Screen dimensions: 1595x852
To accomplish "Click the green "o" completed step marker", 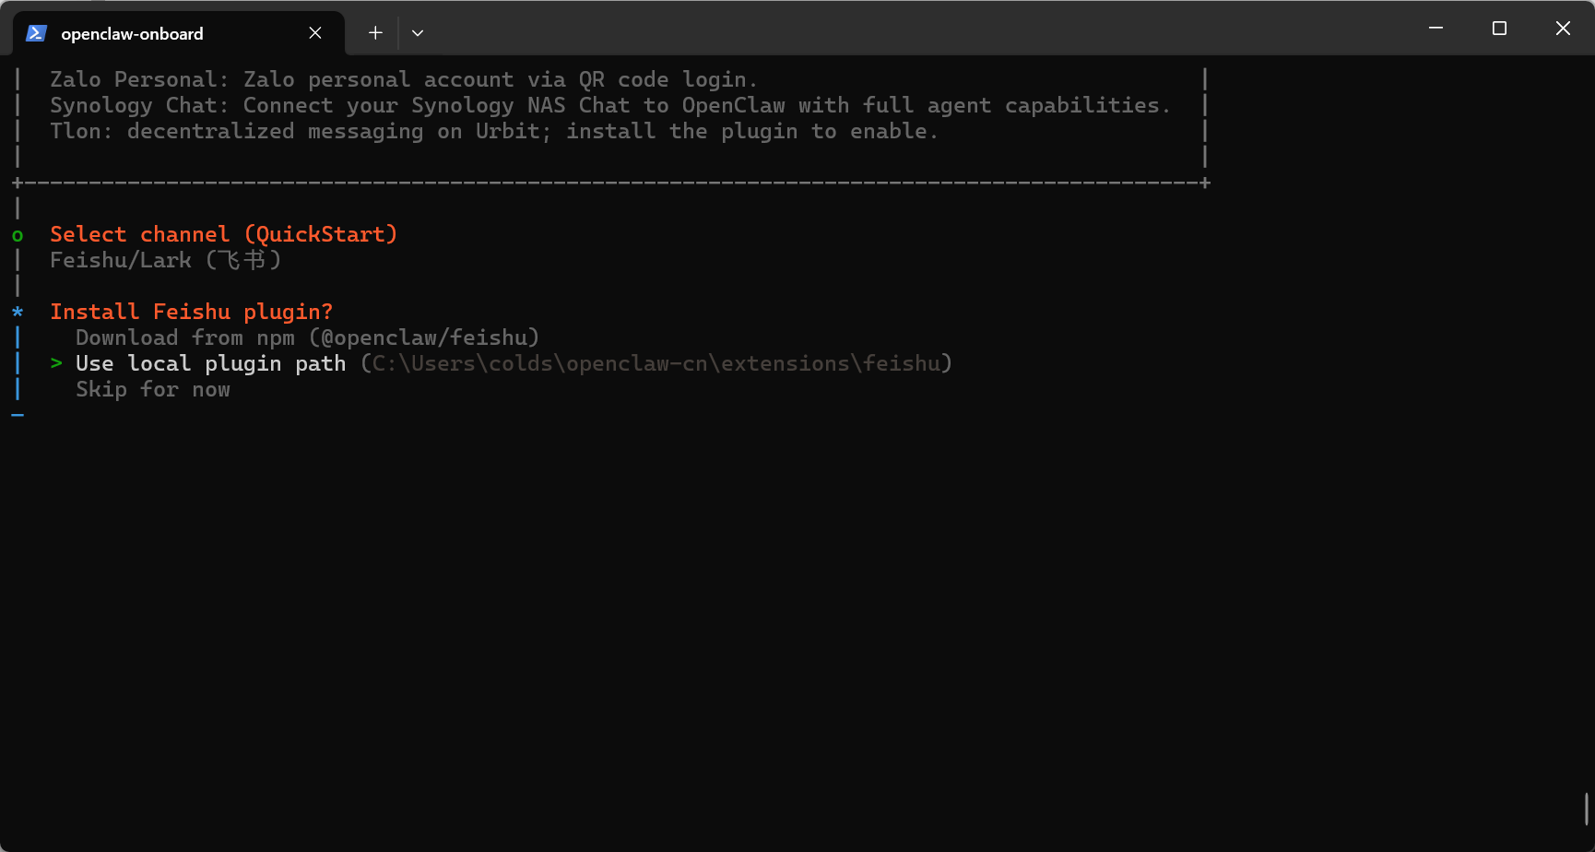I will point(18,236).
